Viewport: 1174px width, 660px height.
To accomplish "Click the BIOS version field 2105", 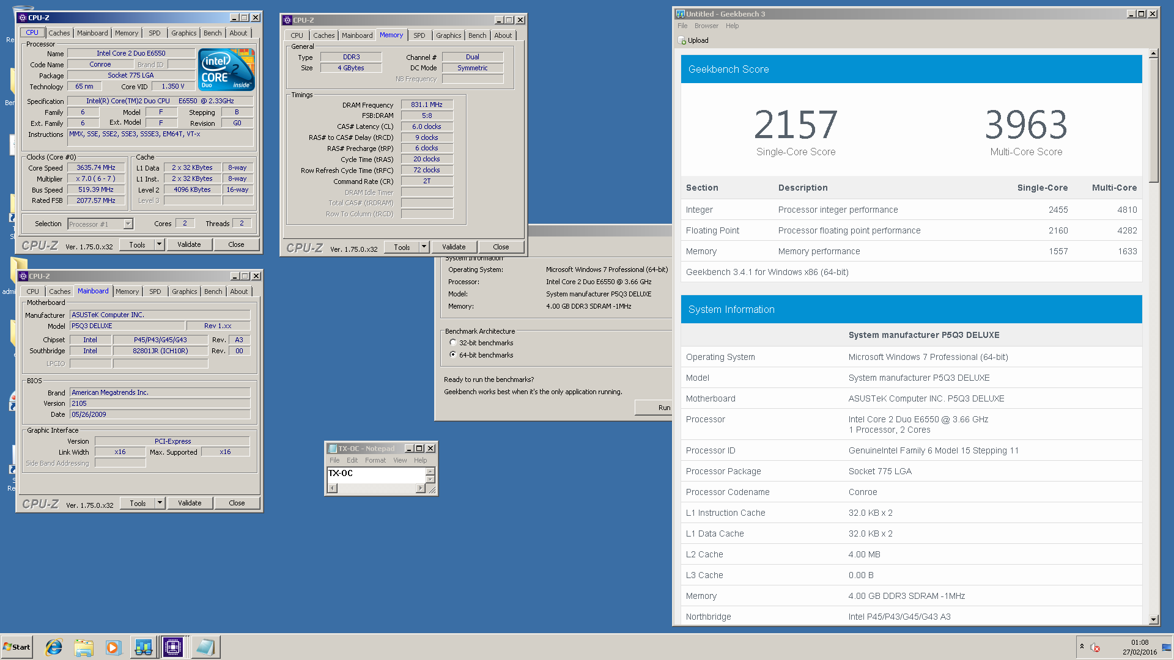I will coord(160,403).
